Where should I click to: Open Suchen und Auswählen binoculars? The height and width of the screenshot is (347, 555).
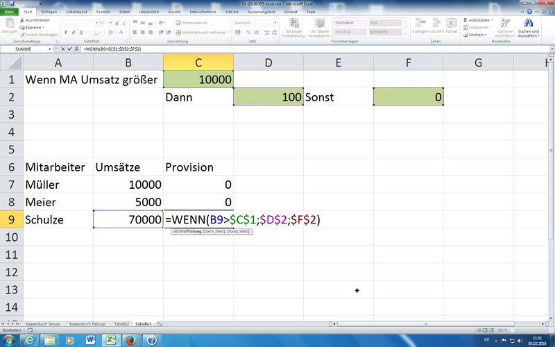[x=528, y=24]
